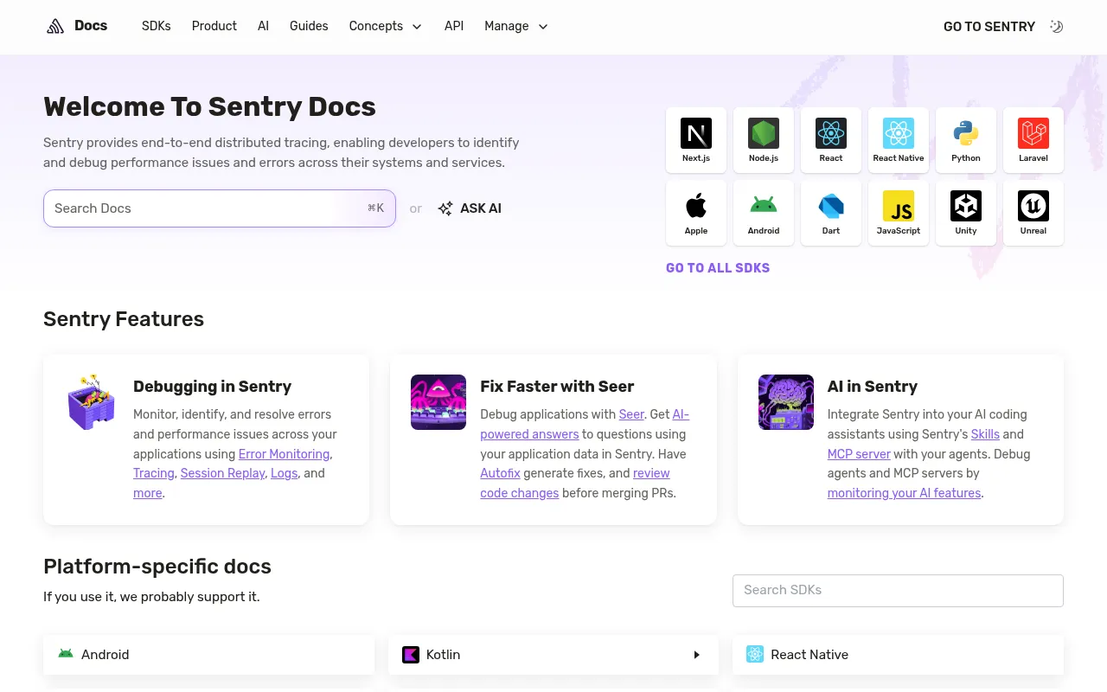Open the JavaScript SDK tile

point(899,213)
